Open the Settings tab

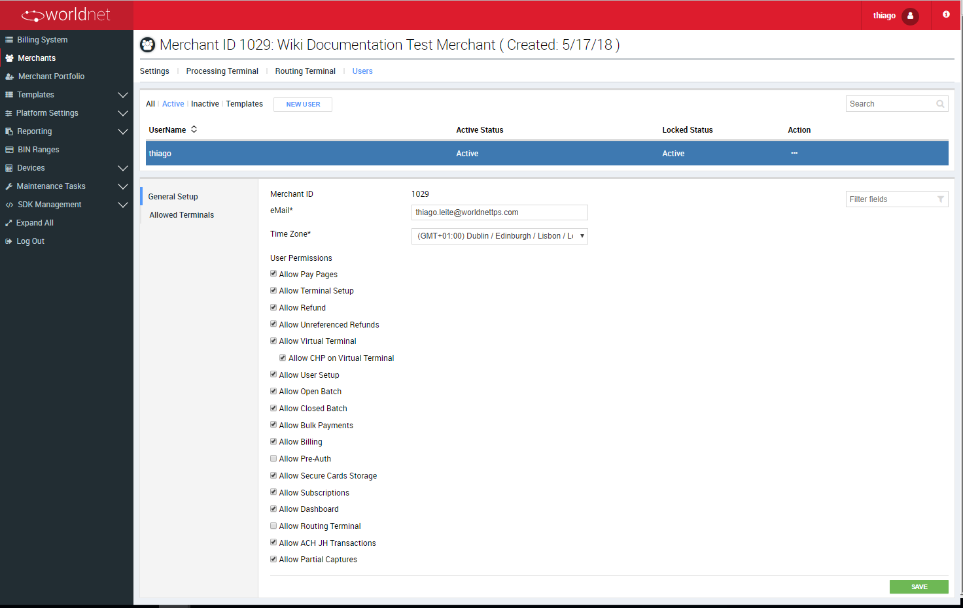point(154,71)
